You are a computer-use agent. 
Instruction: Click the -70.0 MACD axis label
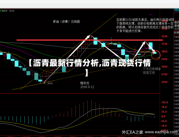pos(164,126)
